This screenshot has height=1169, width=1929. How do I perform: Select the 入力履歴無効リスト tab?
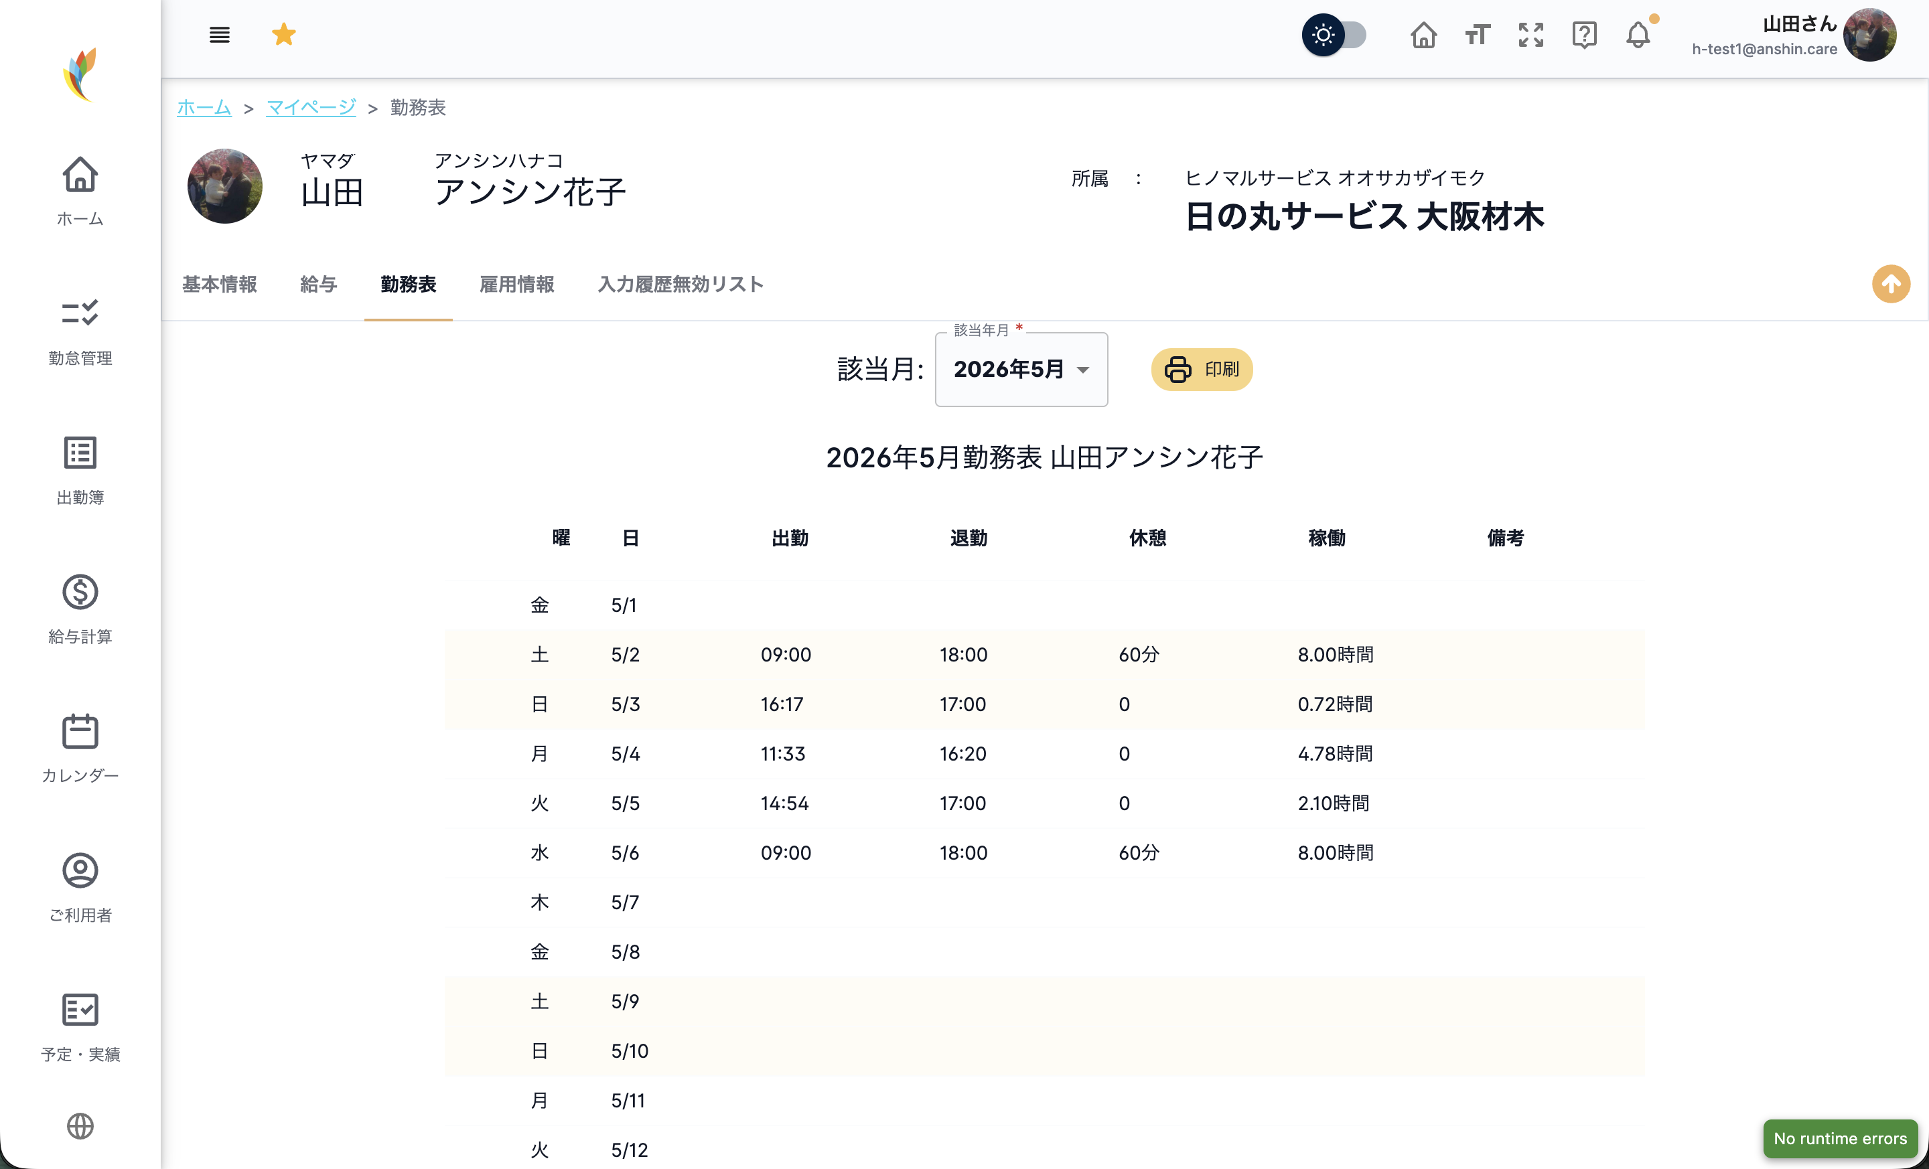click(x=681, y=284)
